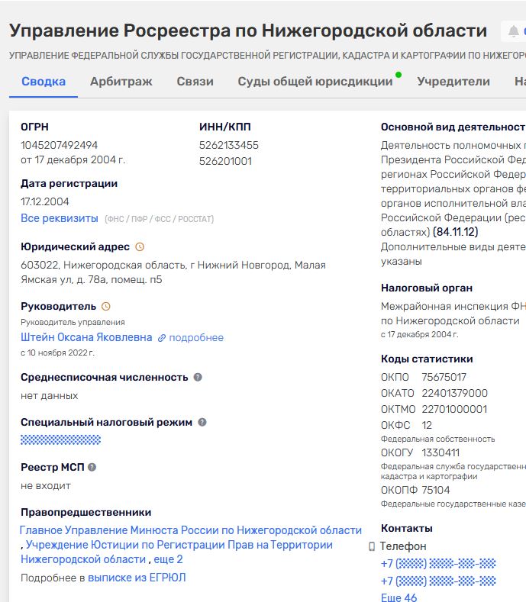Click the OKATO code 22401379000
526x602 pixels.
(454, 393)
